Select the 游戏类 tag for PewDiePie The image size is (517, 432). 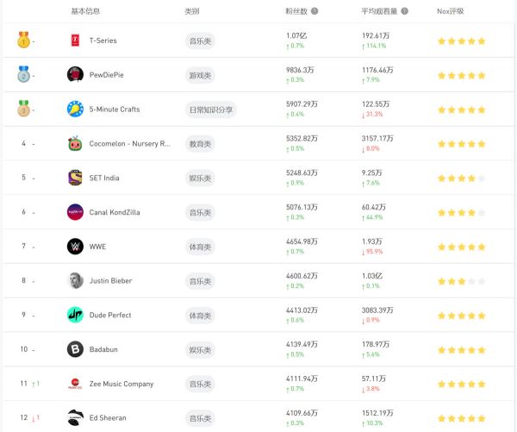pos(201,75)
